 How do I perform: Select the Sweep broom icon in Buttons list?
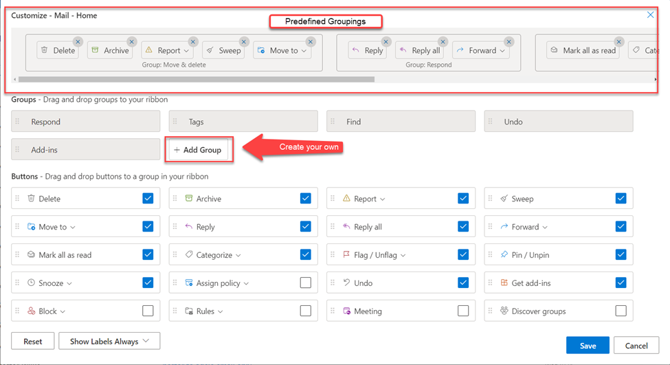[x=504, y=198]
